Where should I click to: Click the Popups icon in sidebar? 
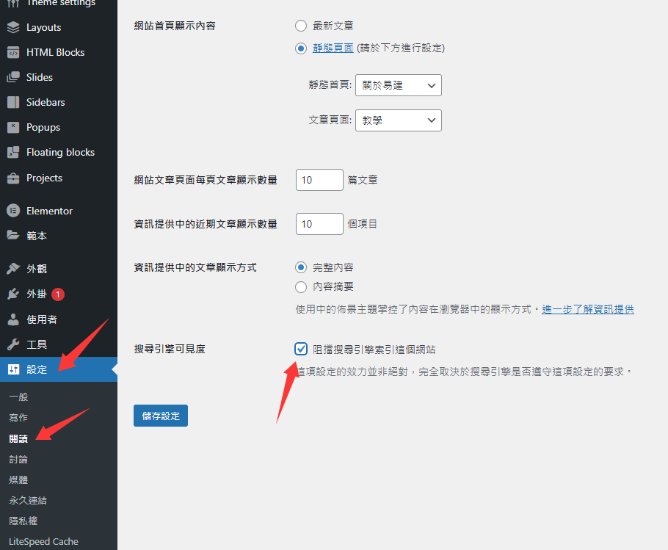point(13,127)
